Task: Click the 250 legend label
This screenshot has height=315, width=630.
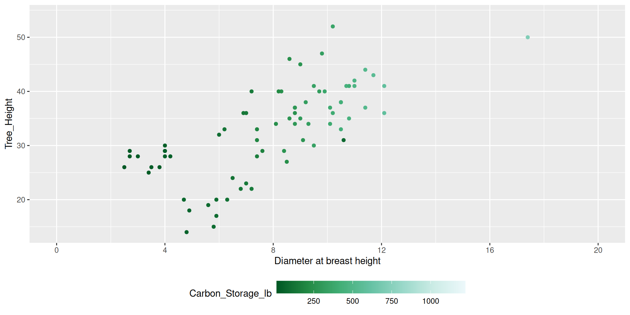Action: click(x=313, y=301)
